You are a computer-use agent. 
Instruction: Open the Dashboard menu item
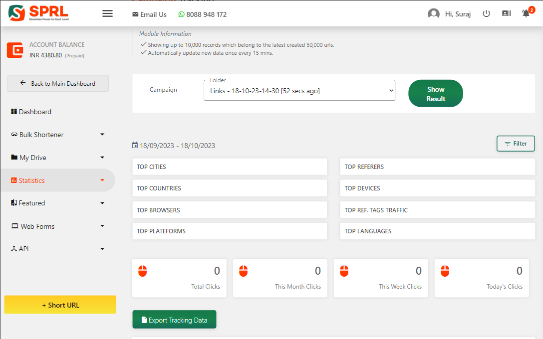[35, 112]
